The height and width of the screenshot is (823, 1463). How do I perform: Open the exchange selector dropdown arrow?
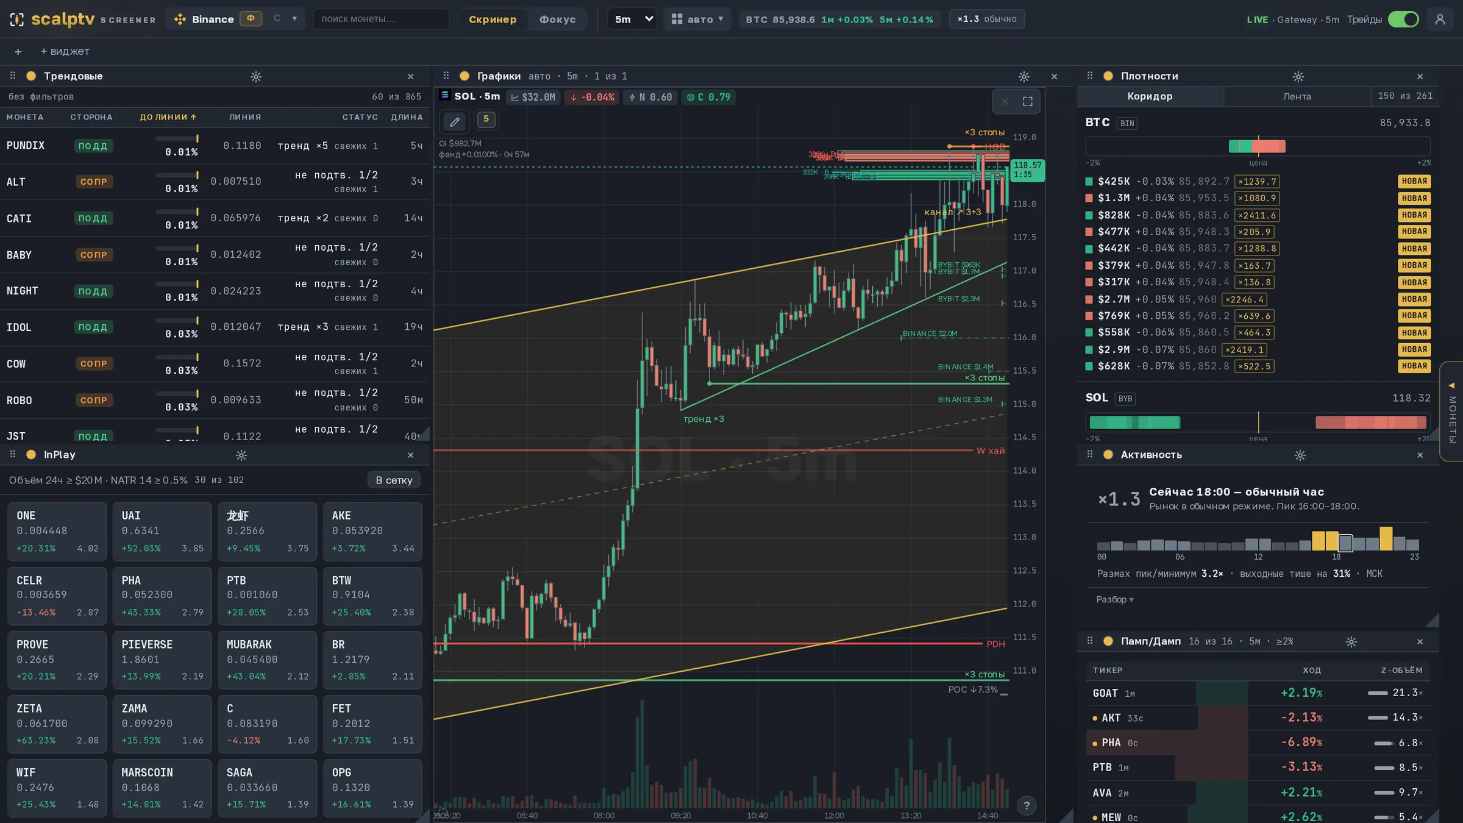pos(294,19)
